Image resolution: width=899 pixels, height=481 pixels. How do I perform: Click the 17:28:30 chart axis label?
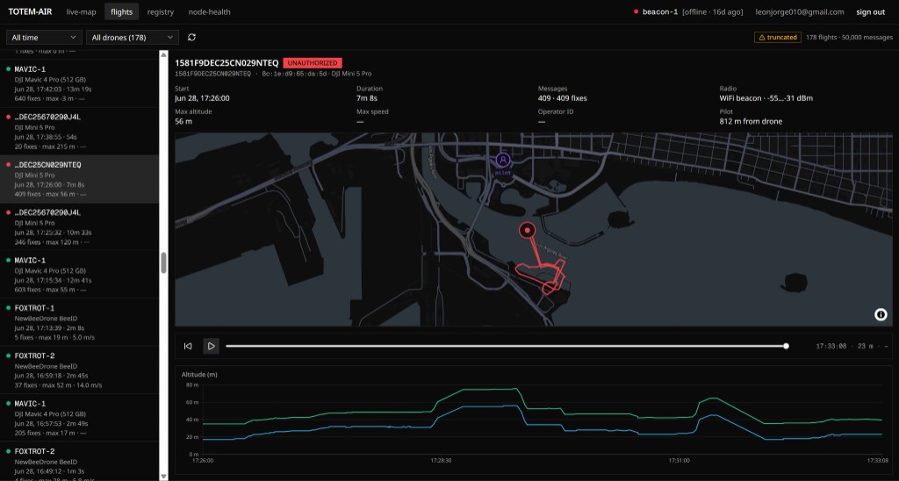click(x=441, y=460)
